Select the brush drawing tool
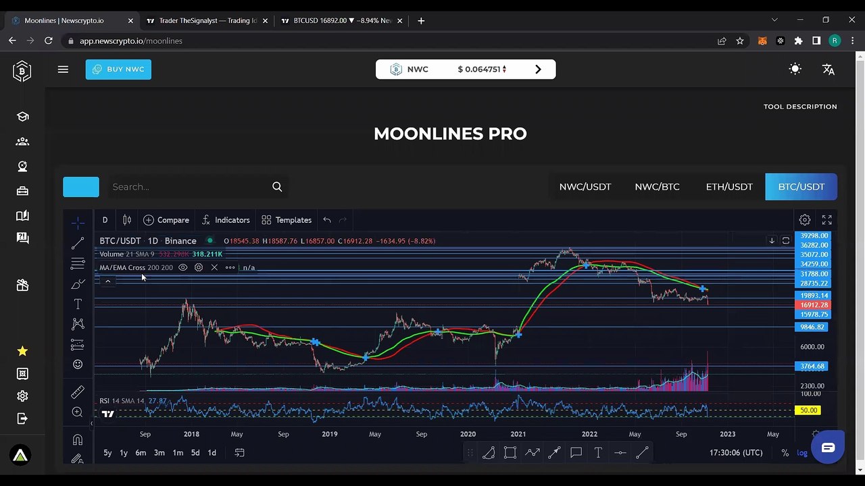 tap(78, 284)
